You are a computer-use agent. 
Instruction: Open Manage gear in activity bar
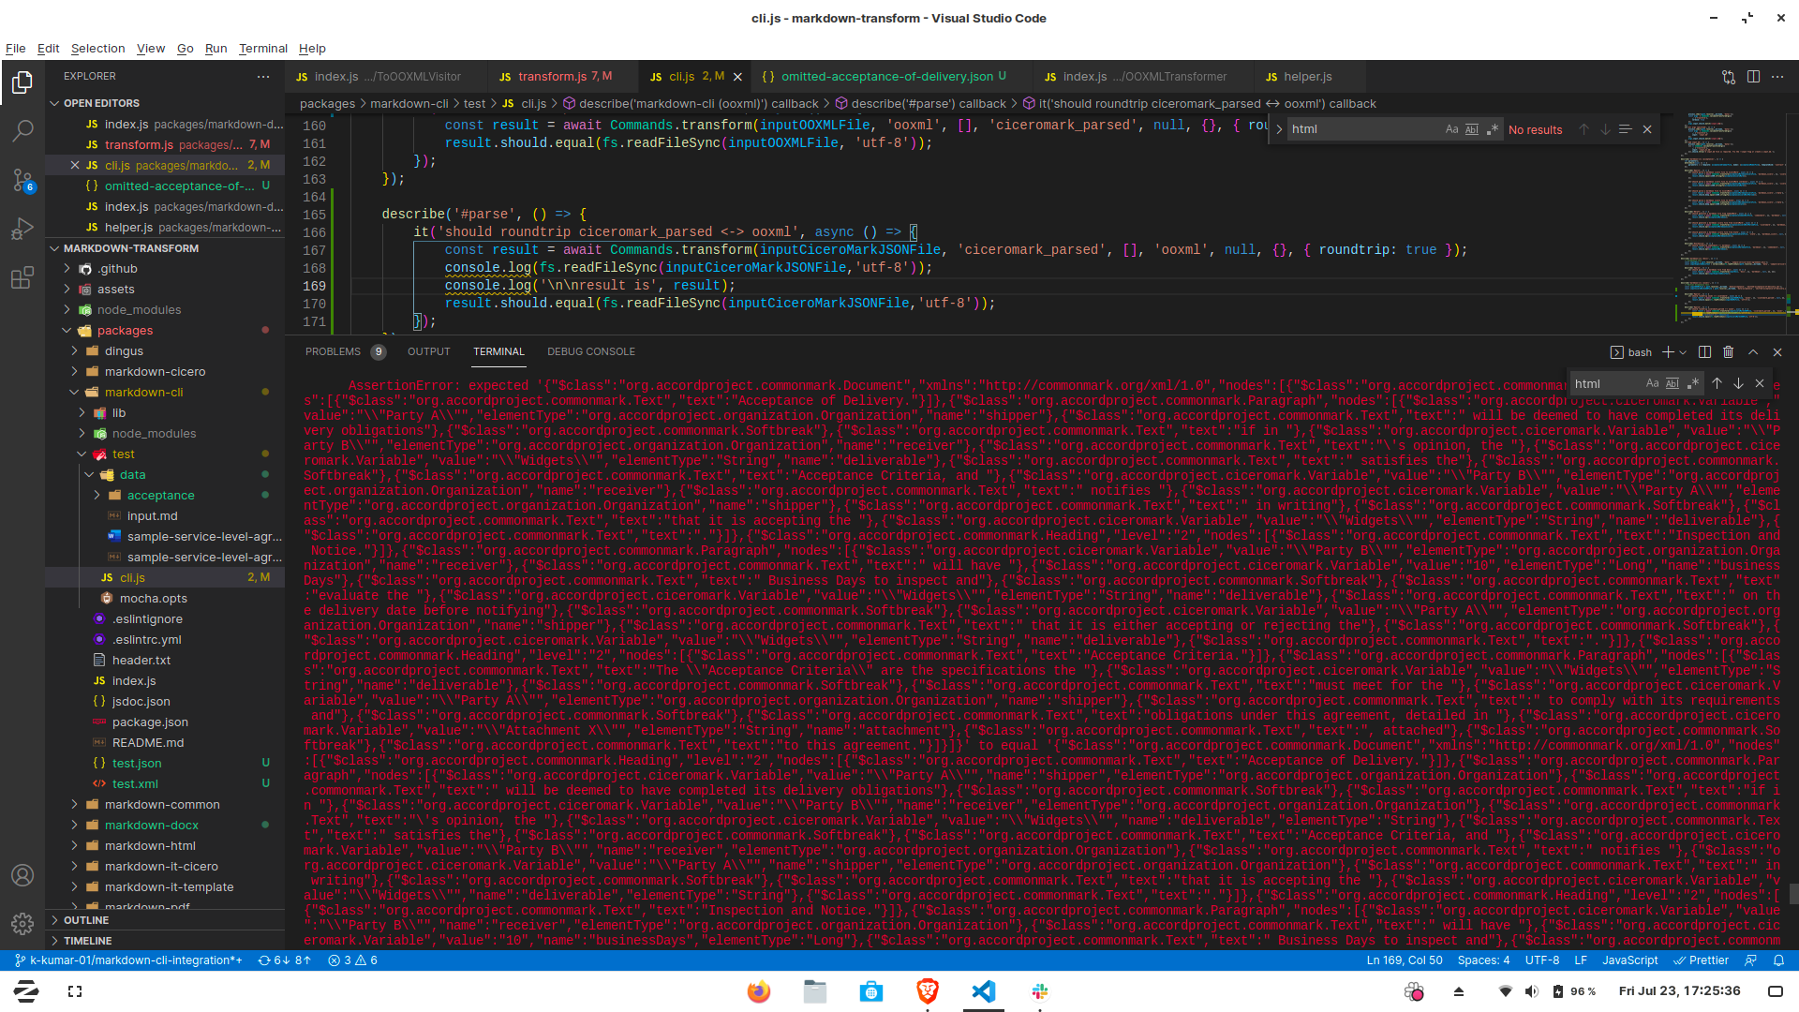tap(22, 924)
